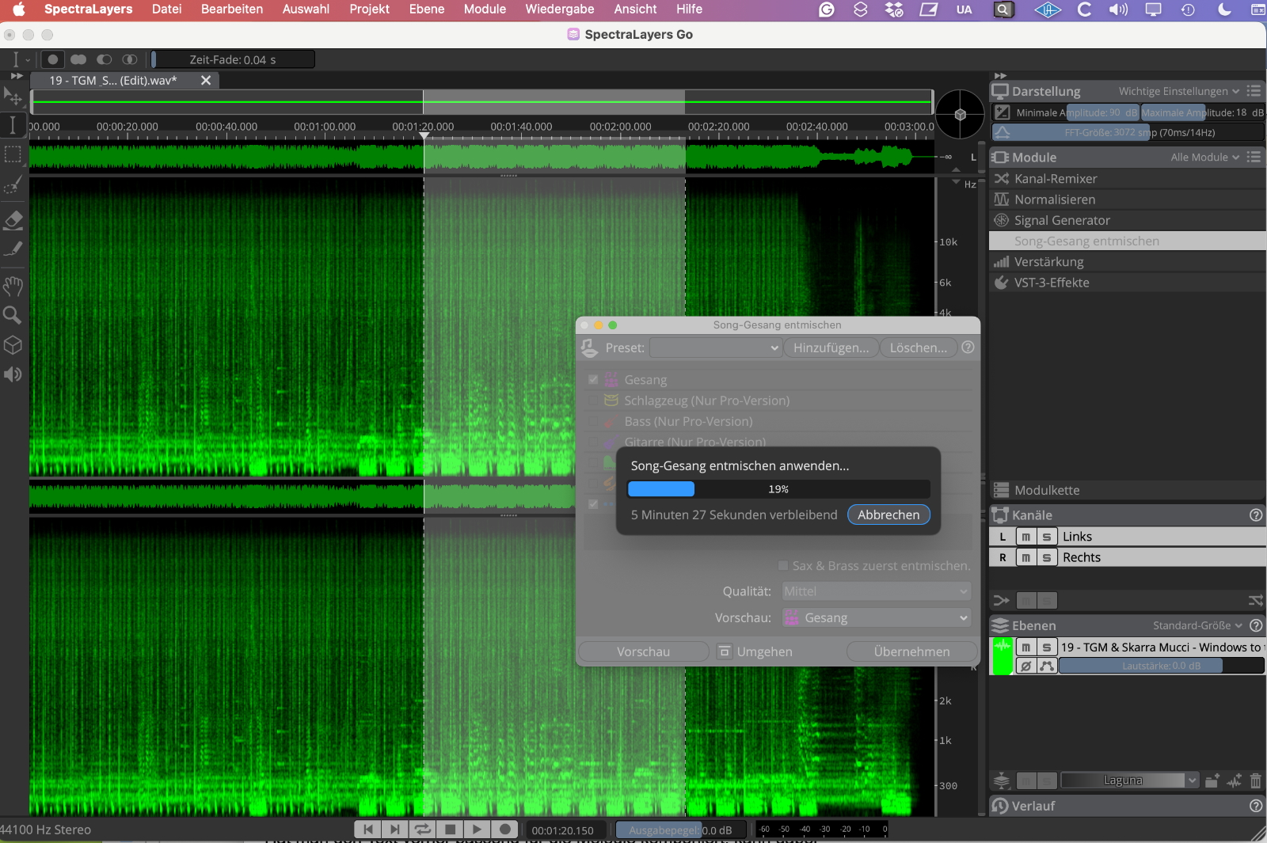Solo the Rechts channel
The width and height of the screenshot is (1267, 843).
click(1046, 557)
